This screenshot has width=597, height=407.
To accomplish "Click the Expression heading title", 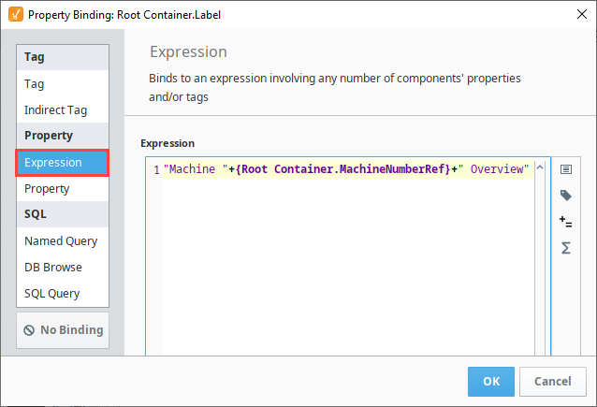I will (x=188, y=51).
